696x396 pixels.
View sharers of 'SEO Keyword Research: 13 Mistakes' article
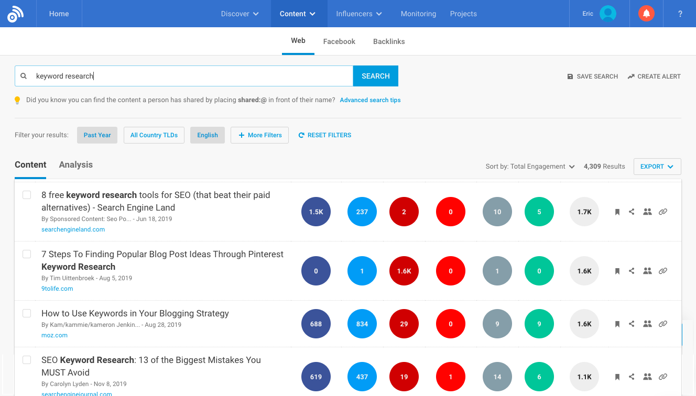(x=647, y=377)
